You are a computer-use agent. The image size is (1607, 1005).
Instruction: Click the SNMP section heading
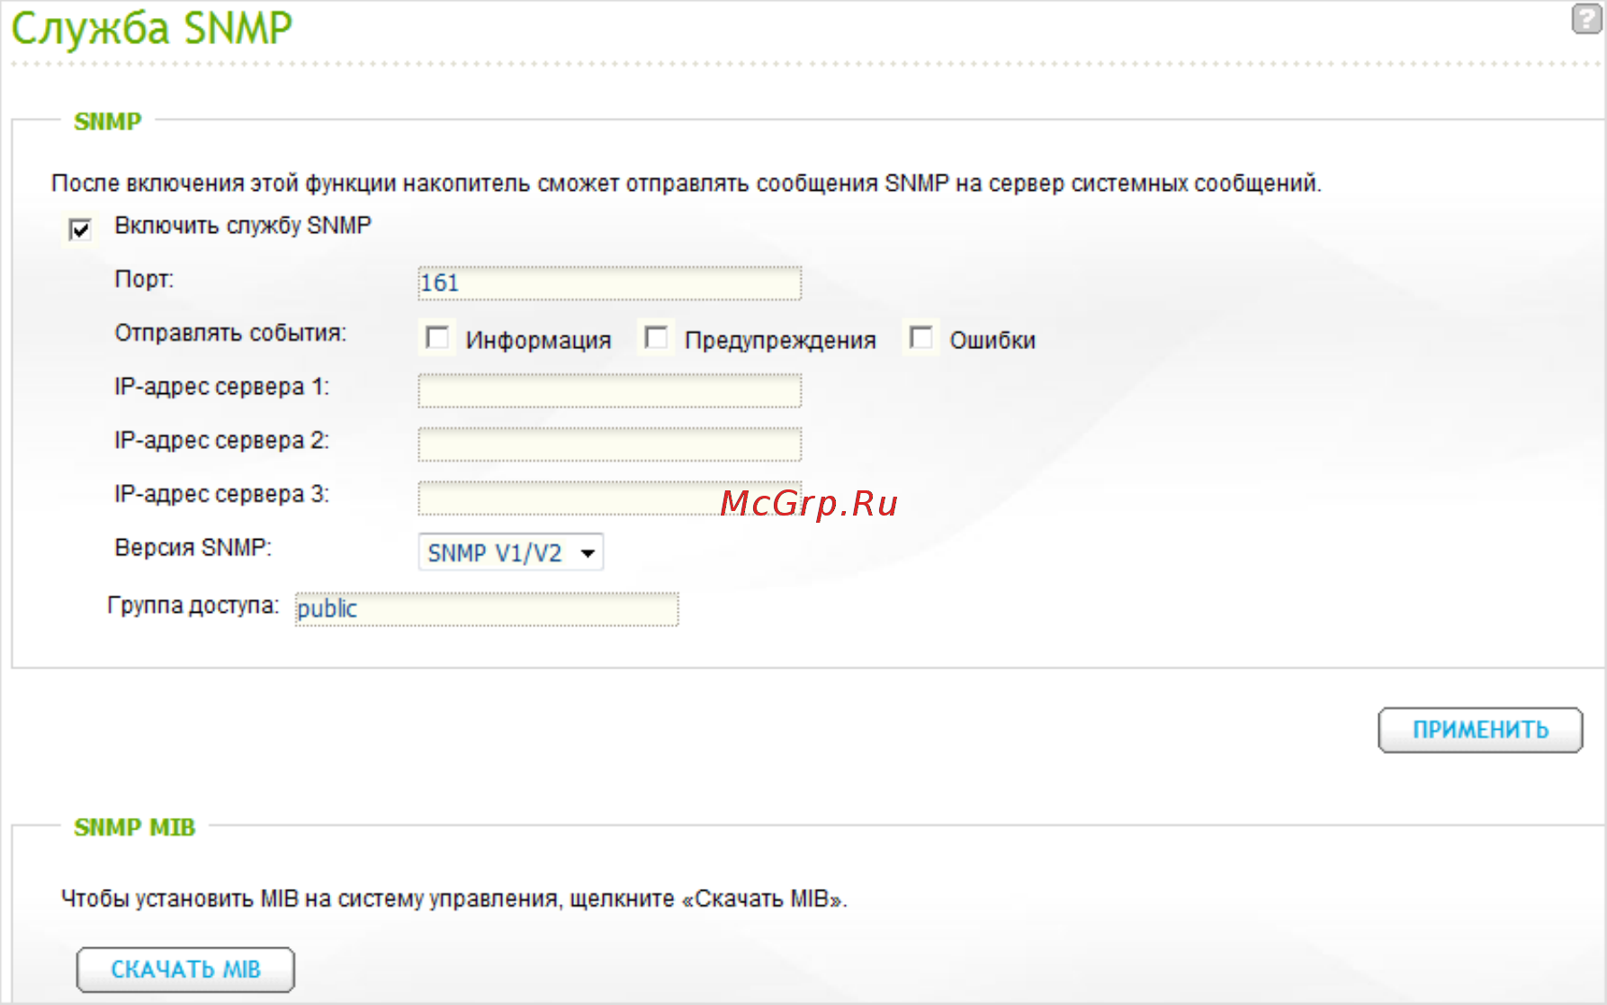tap(108, 121)
